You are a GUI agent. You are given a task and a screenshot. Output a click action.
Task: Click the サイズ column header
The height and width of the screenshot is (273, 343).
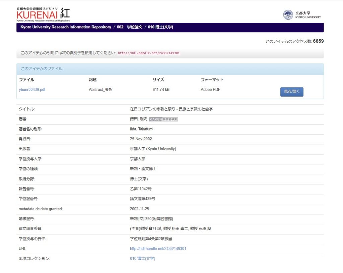pyautogui.click(x=158, y=80)
